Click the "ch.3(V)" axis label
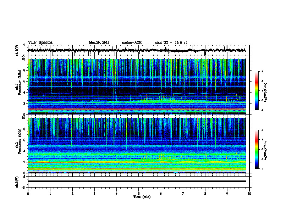 point(17,182)
